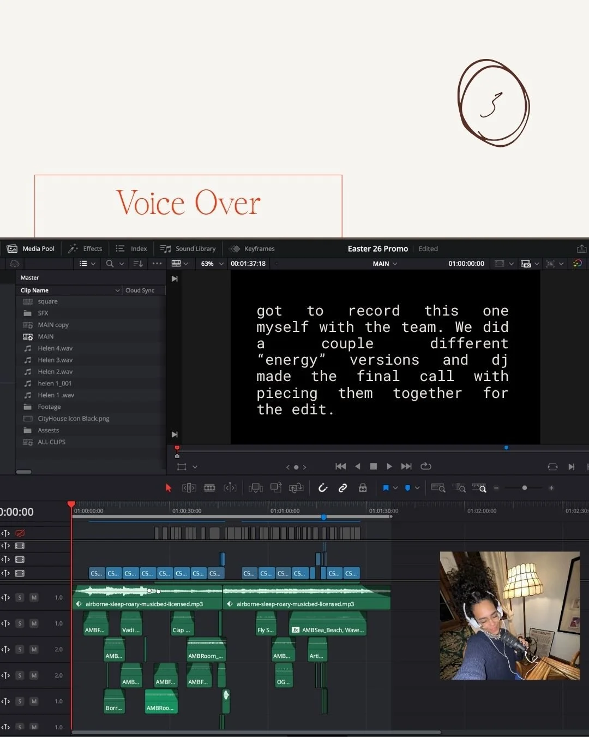Click the bypass color grades icon
The height and width of the screenshot is (737, 589).
577,264
